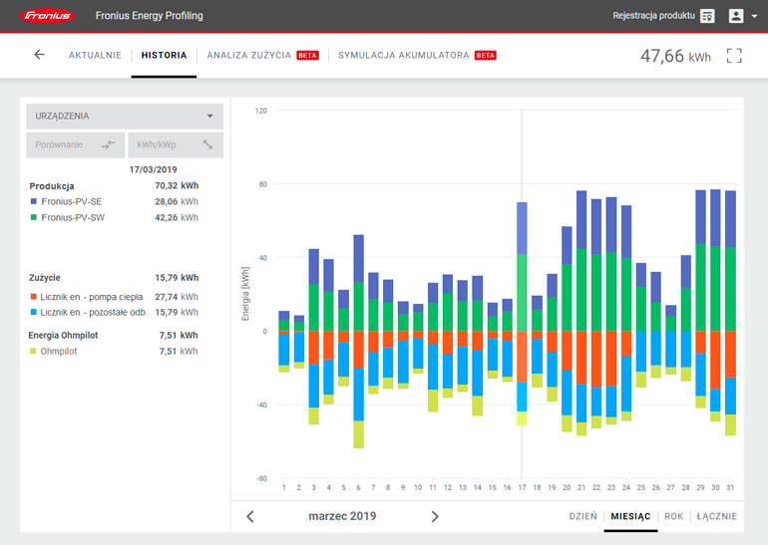Click Licznik en.- pompa ciepła label
Image resolution: width=768 pixels, height=545 pixels.
pyautogui.click(x=92, y=297)
